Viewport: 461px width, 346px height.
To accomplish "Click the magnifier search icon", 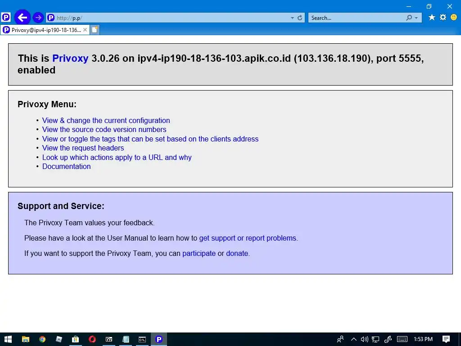I will click(409, 18).
